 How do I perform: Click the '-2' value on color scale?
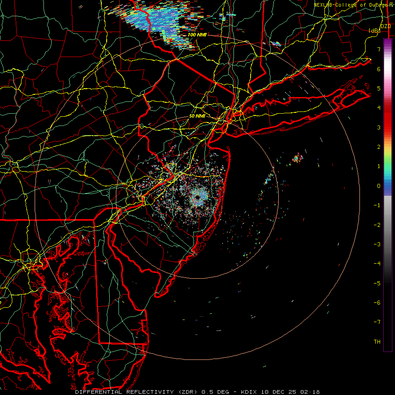click(377, 225)
